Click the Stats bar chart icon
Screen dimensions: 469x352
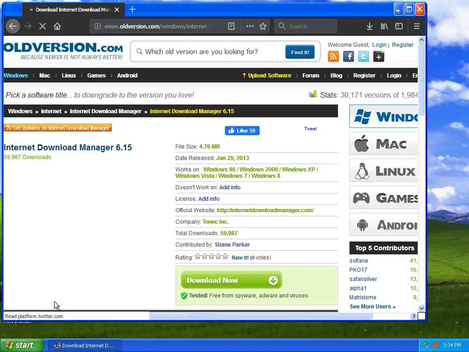point(312,94)
